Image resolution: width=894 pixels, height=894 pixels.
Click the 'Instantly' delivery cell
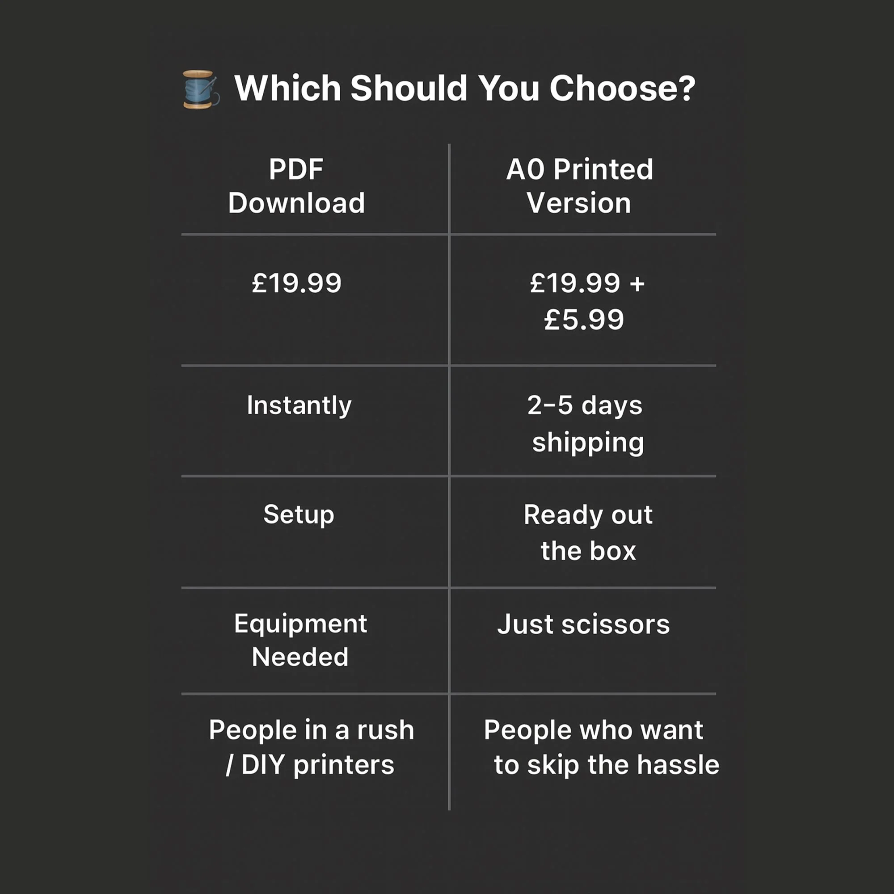(299, 406)
